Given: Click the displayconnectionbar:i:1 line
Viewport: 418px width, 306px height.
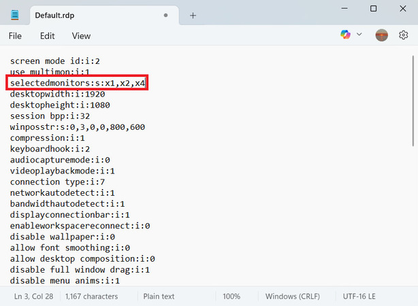Looking at the screenshot, I should 70,215.
